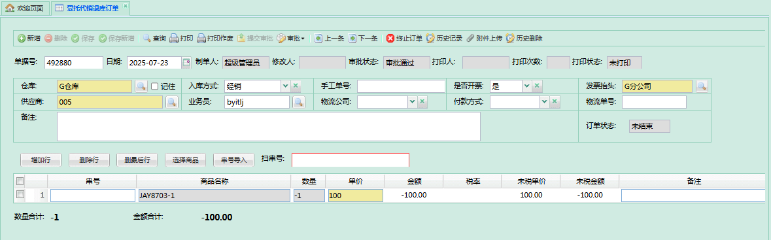Click the magnifier beside 业务员 field

[299, 102]
